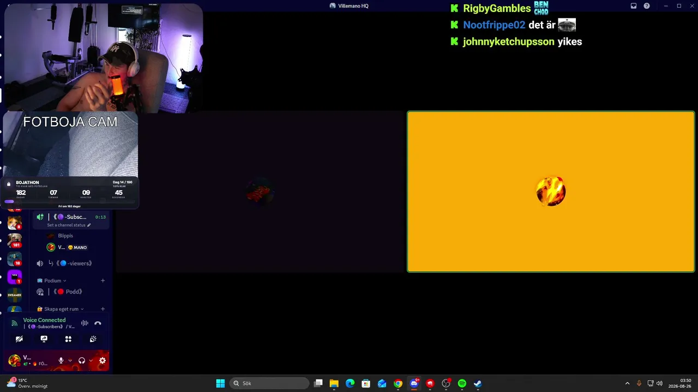Screen dimensions: 698x392
Task: Collapse the Skapa eget rum category
Action: [x=61, y=309]
